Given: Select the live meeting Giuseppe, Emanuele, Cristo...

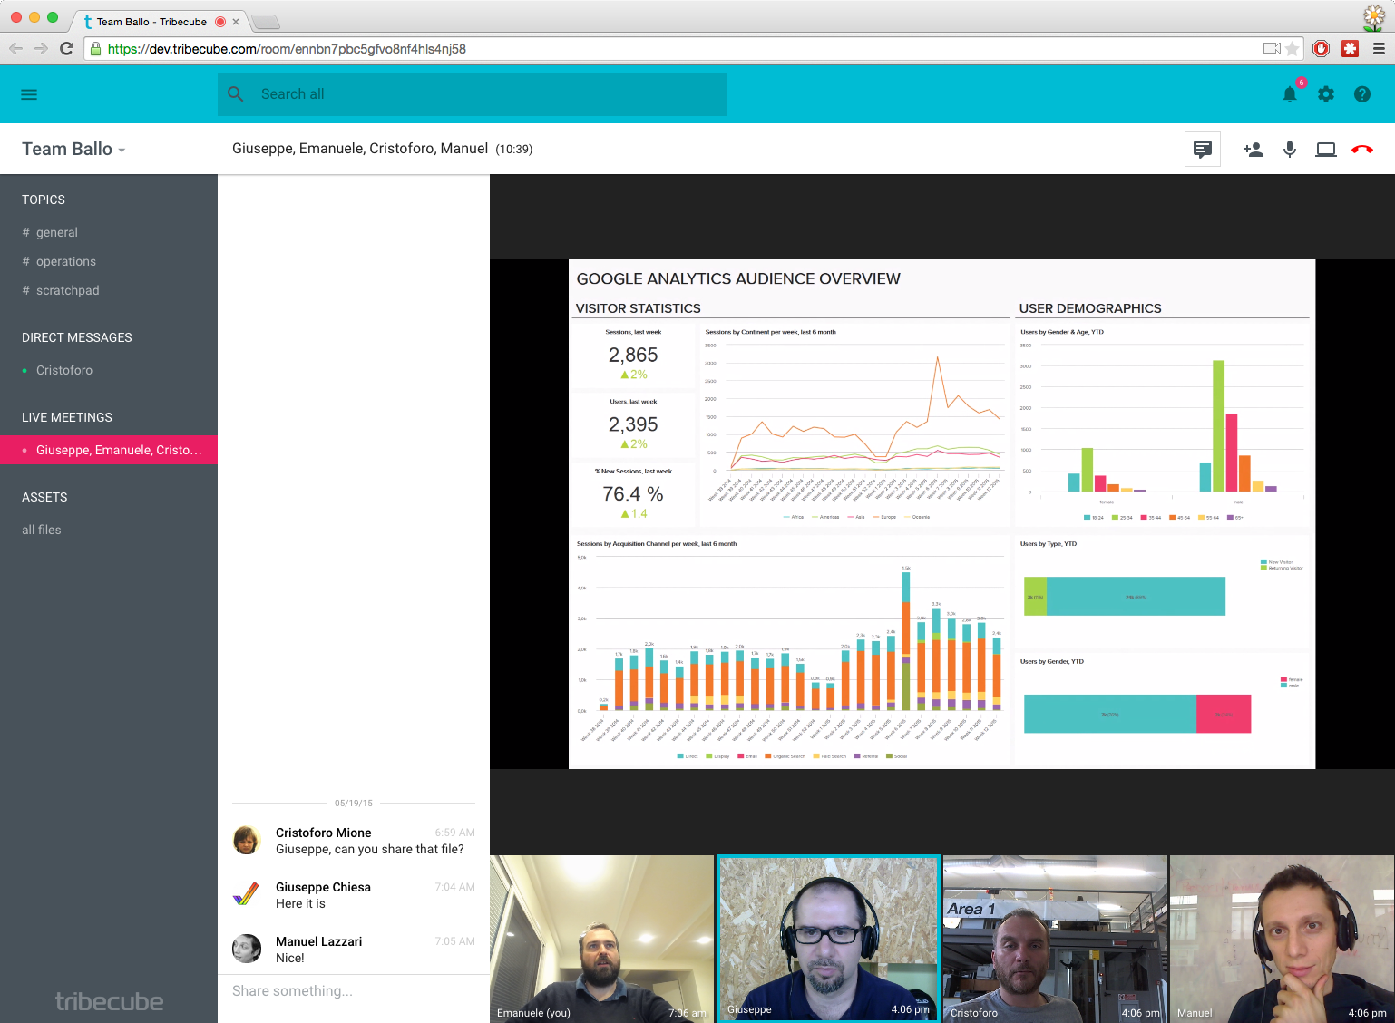Looking at the screenshot, I should (109, 450).
